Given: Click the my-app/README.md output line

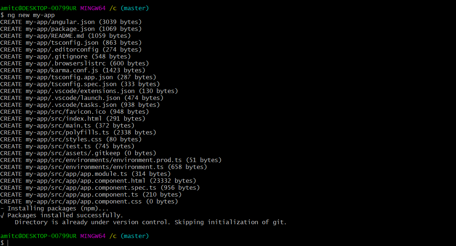Looking at the screenshot, I should point(65,36).
